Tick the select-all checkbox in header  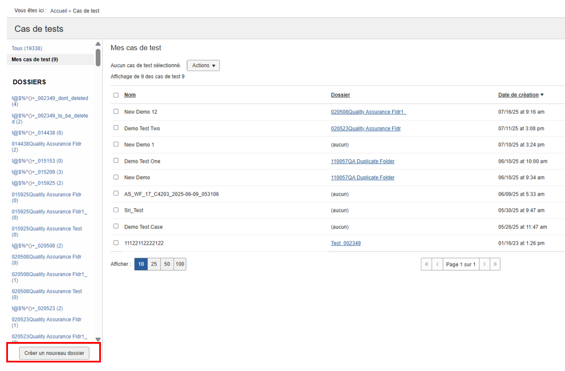tap(116, 95)
